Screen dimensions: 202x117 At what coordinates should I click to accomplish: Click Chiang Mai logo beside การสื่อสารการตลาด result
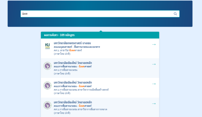(x=47, y=105)
